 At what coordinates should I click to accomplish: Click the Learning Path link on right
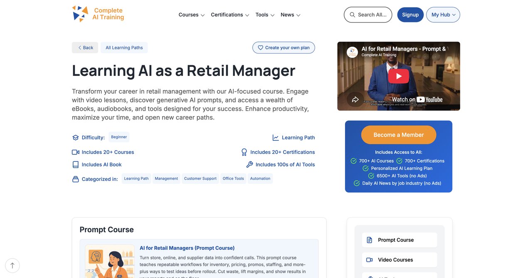tap(298, 138)
